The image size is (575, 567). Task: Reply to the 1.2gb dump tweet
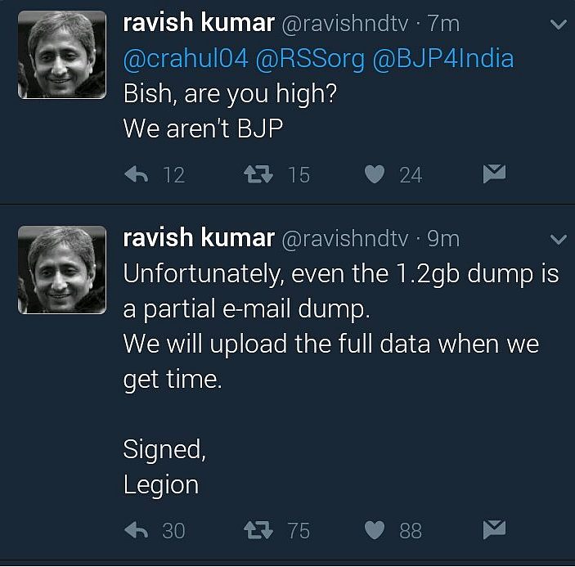[137, 530]
